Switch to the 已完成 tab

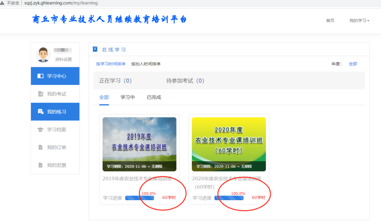[x=154, y=97]
